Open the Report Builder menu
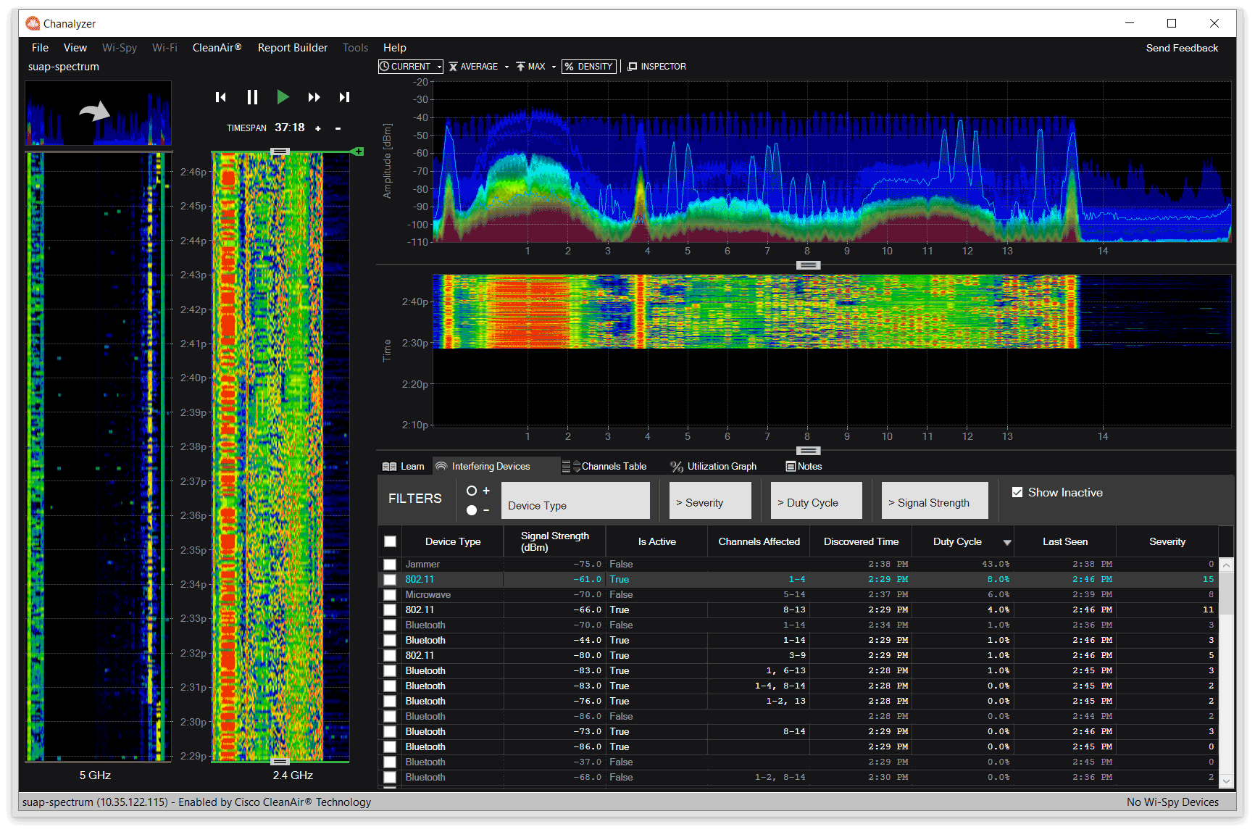Viewport: 1255px width, 832px height. coord(293,48)
